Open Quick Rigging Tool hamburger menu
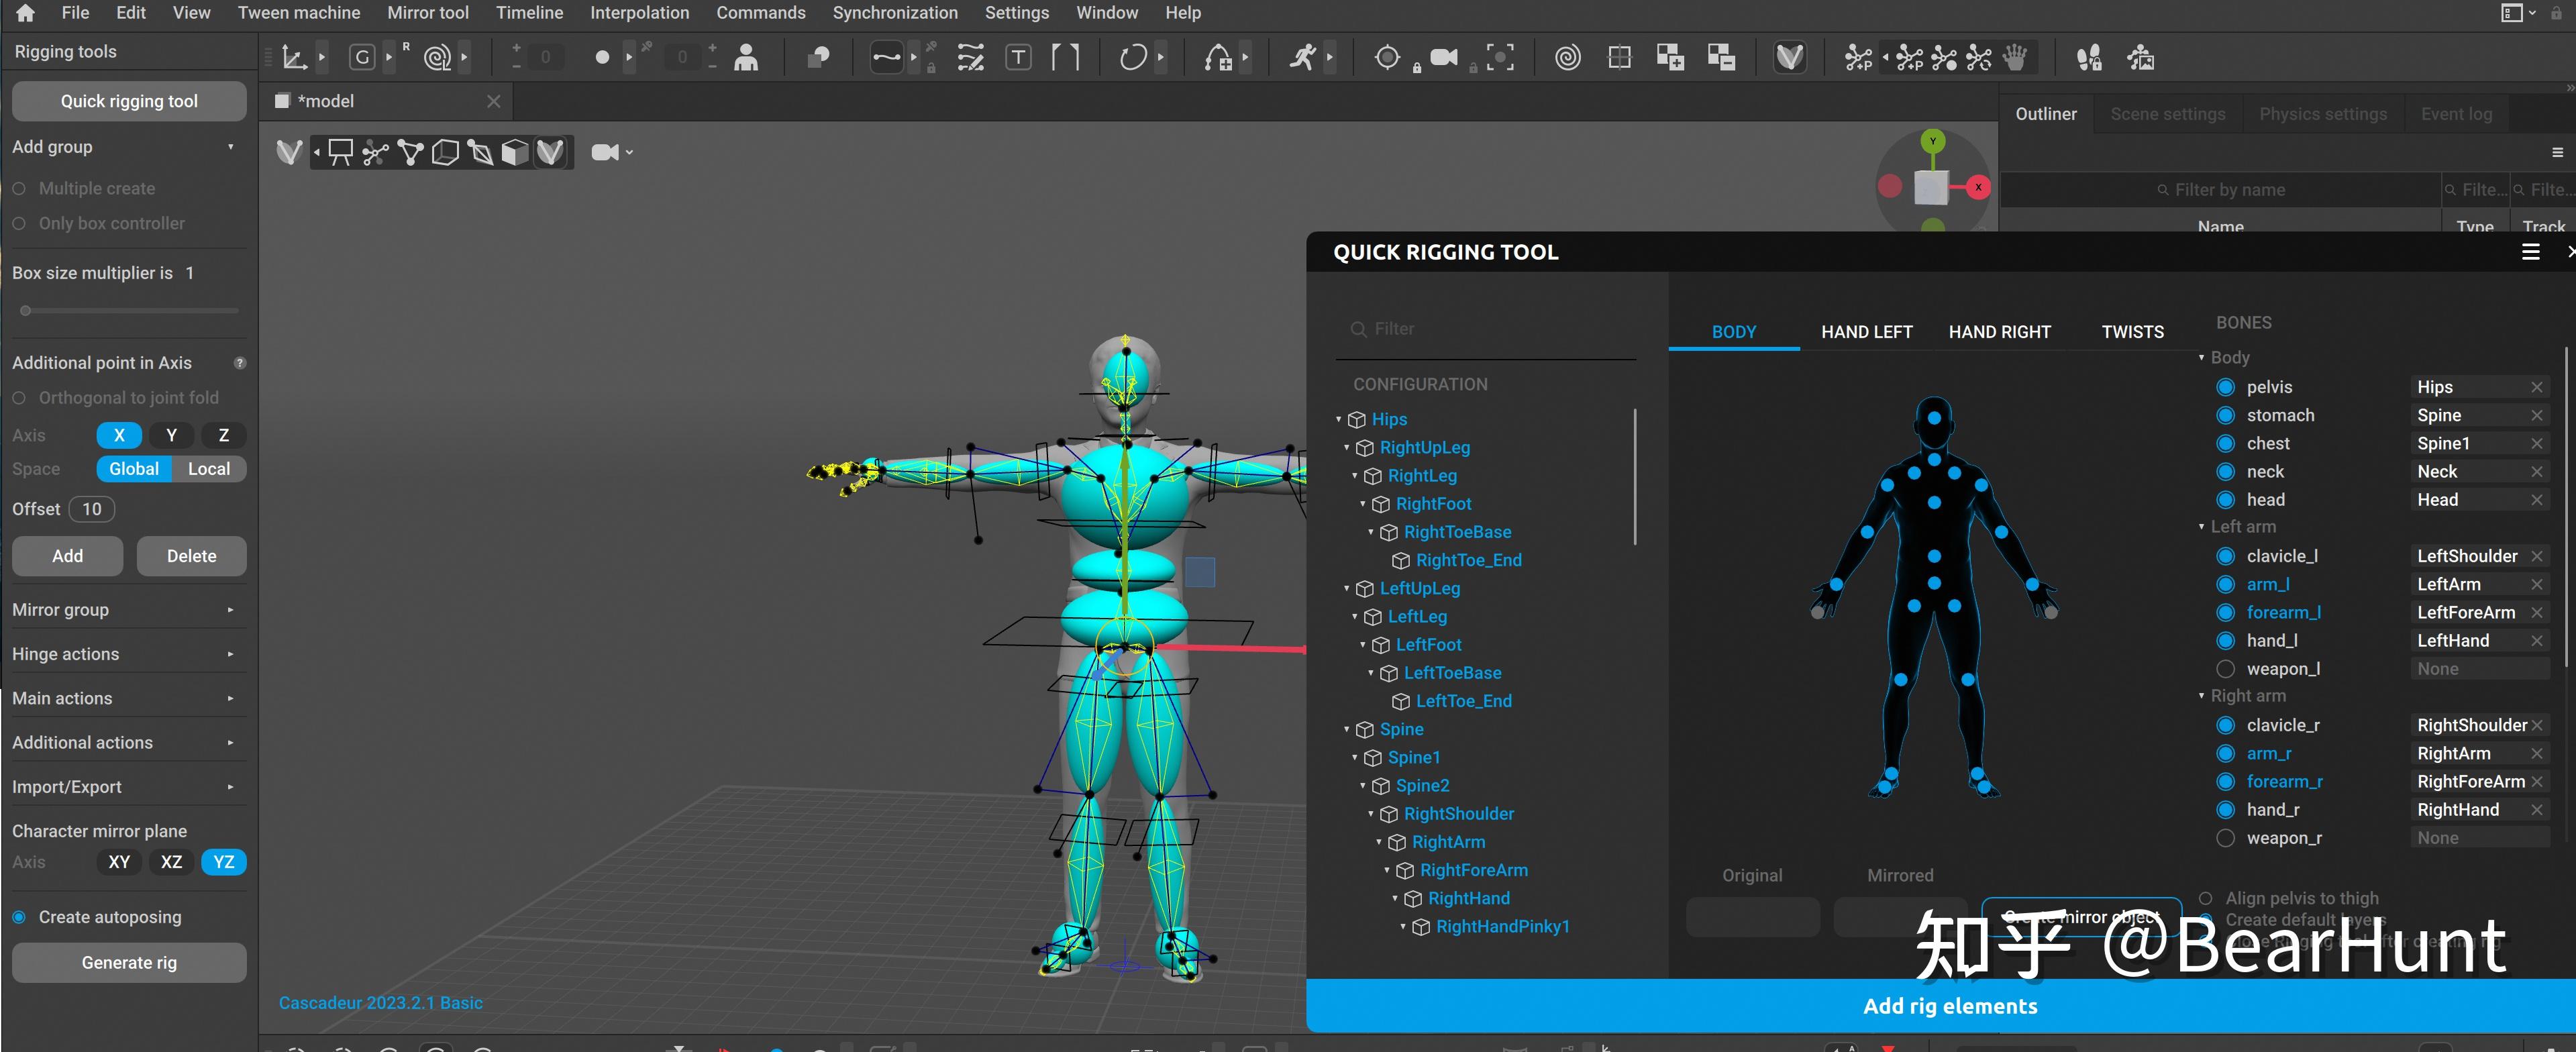 (2530, 252)
